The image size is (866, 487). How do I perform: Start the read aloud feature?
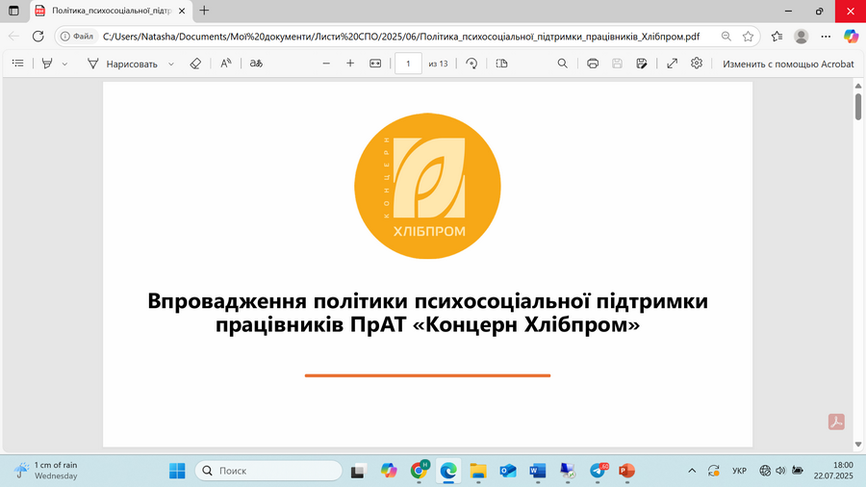[x=226, y=64]
